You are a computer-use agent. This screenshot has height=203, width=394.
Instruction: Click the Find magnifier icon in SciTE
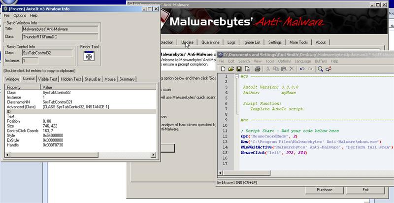[x=320, y=69]
